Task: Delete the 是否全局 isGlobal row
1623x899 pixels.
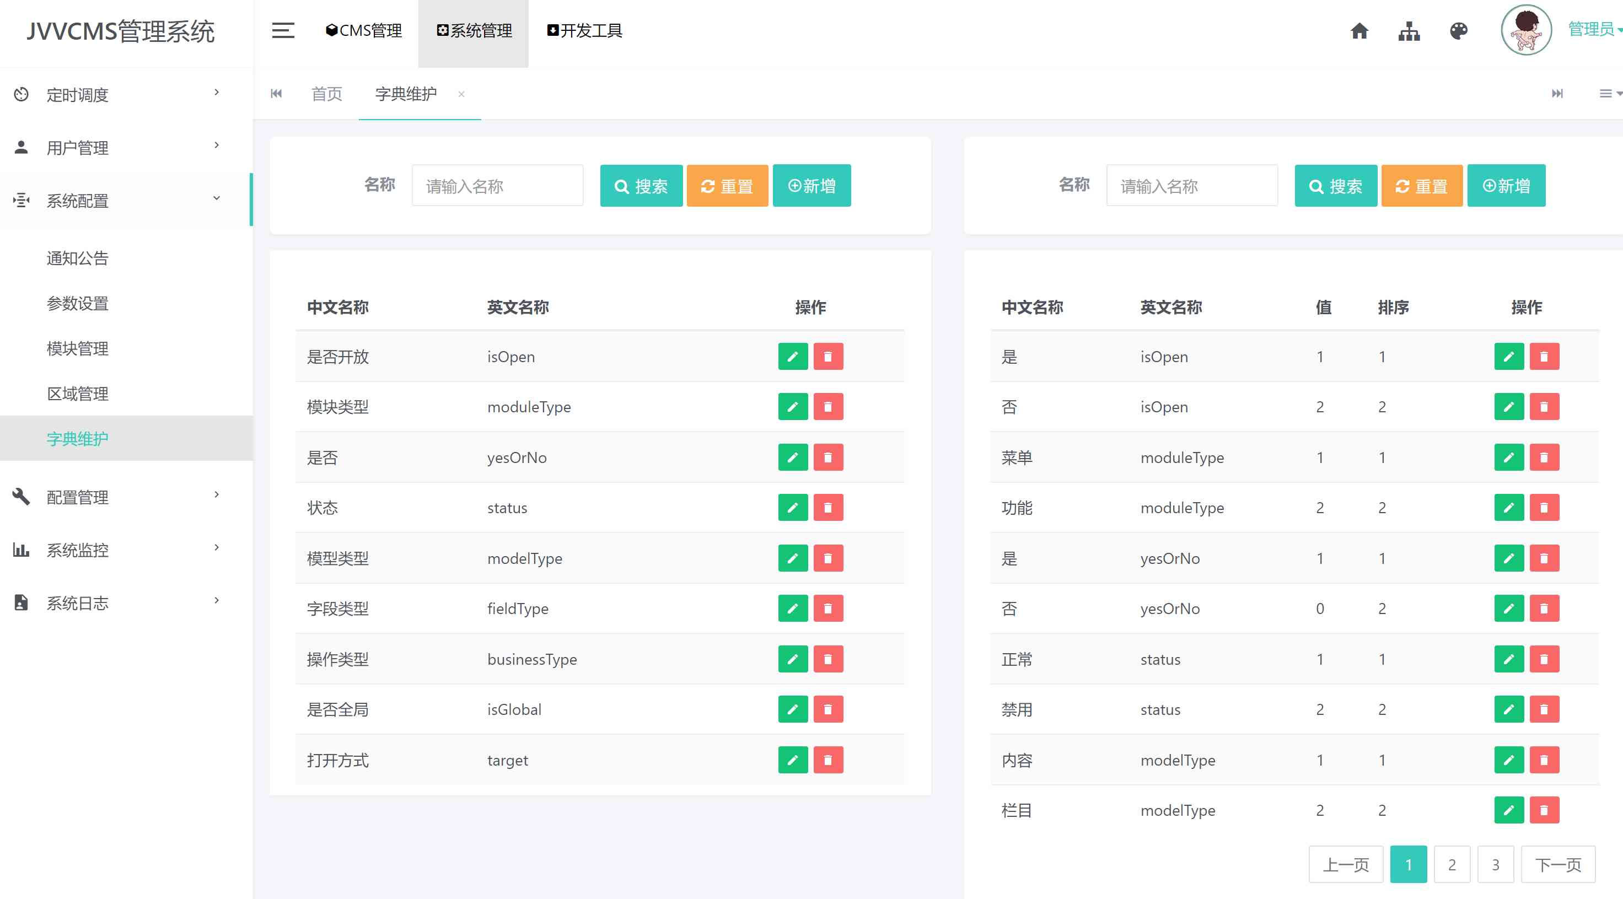Action: click(828, 709)
